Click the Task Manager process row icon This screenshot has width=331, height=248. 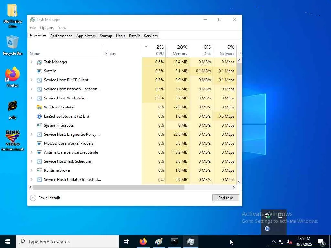(x=39, y=62)
